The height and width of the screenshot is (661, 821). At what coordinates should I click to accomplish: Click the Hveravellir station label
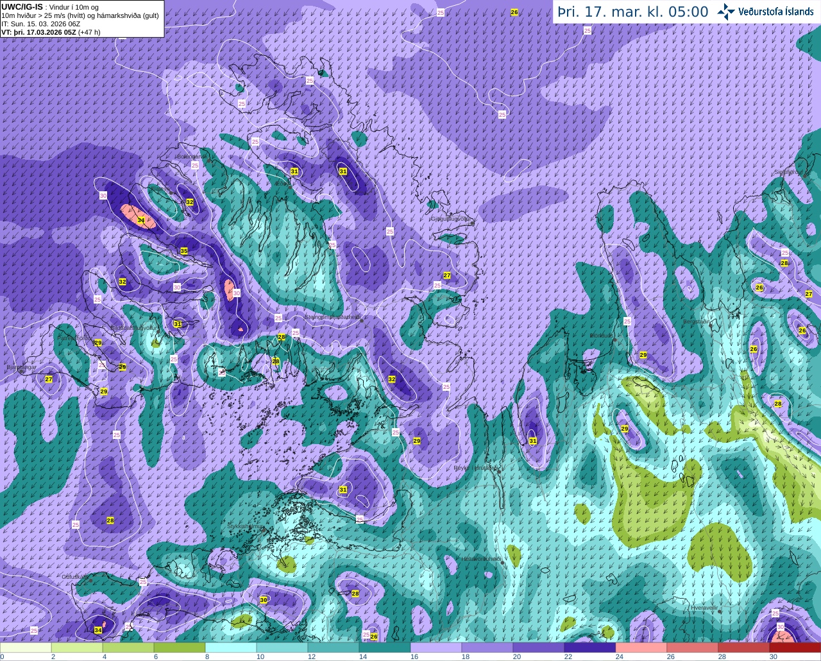click(704, 607)
